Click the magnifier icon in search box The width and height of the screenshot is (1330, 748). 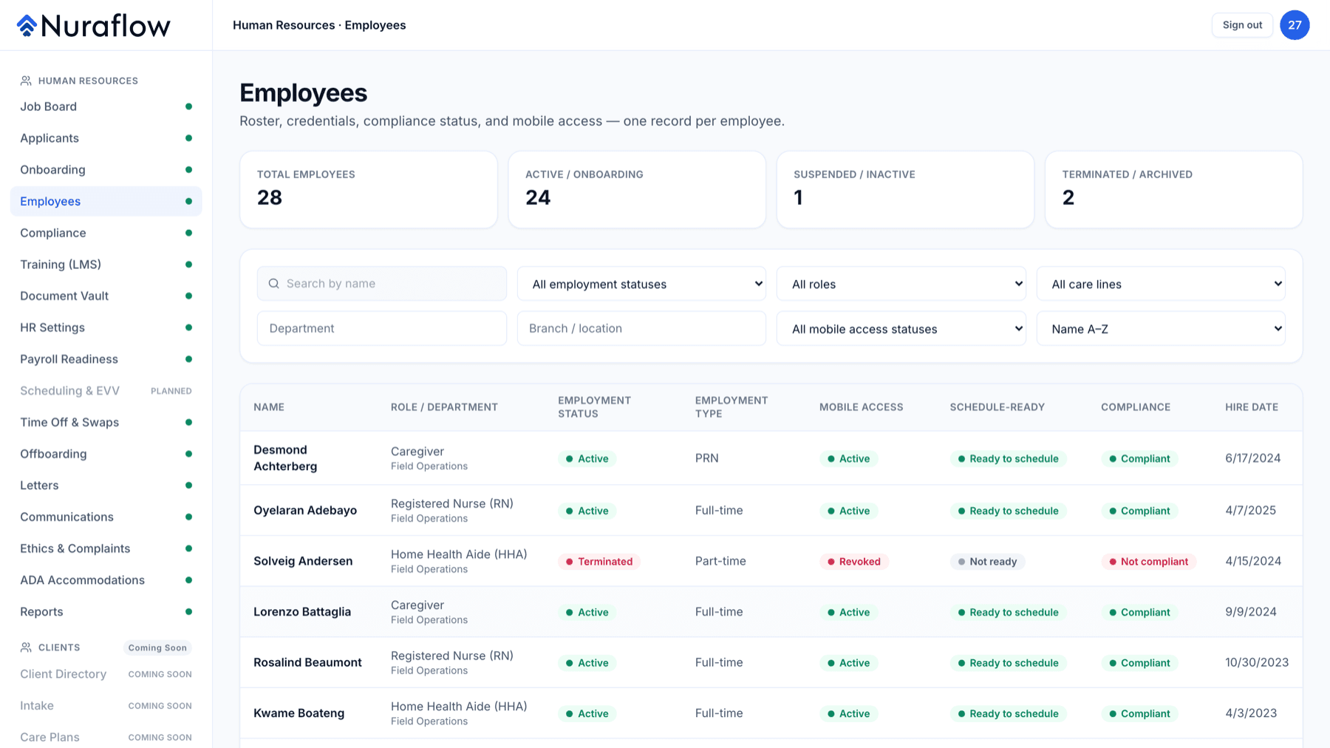coord(273,284)
